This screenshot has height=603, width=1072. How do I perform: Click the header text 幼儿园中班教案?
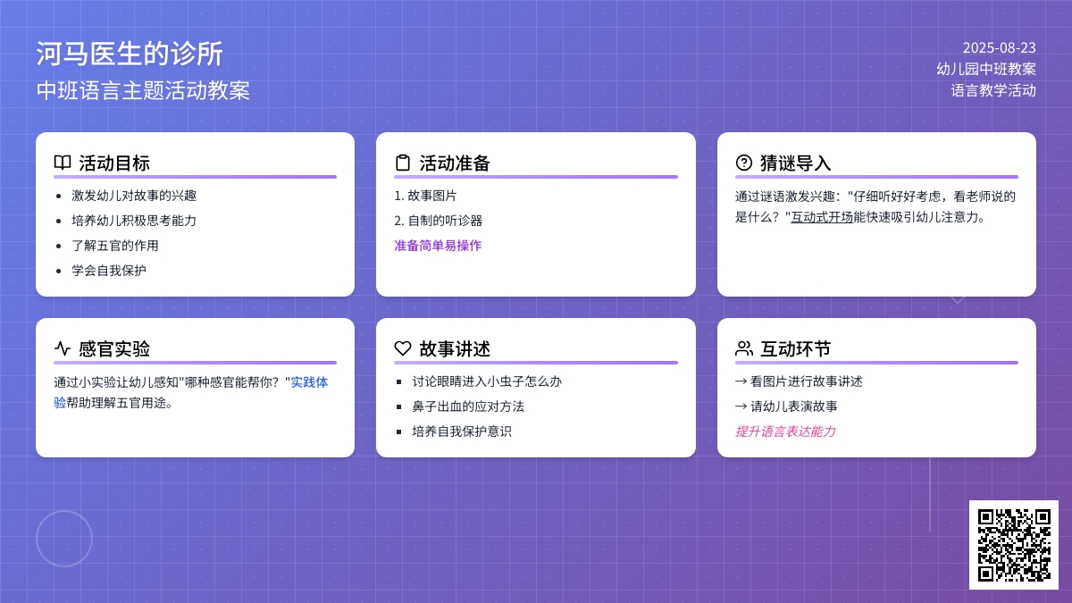986,69
